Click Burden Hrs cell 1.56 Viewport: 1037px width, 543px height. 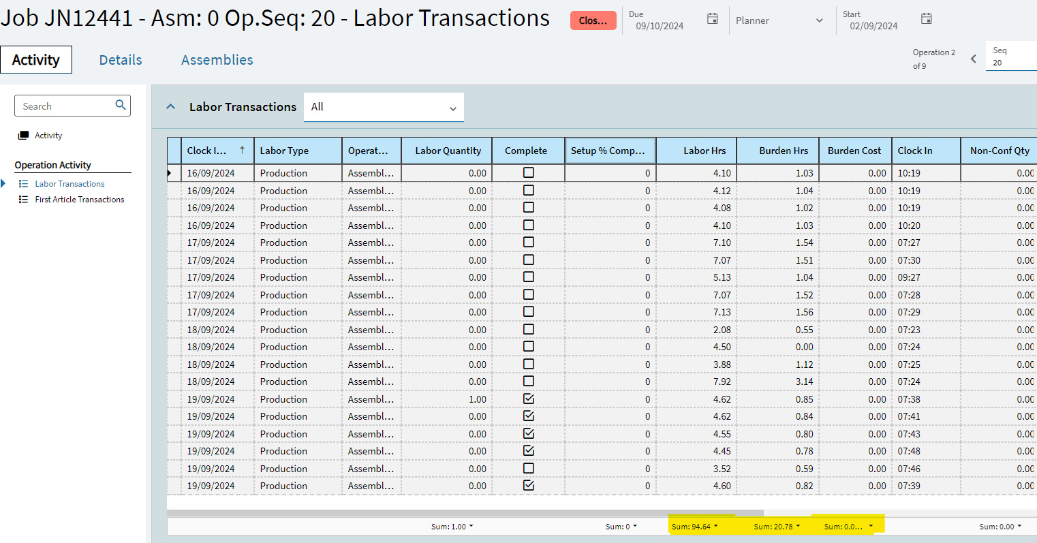(x=777, y=312)
